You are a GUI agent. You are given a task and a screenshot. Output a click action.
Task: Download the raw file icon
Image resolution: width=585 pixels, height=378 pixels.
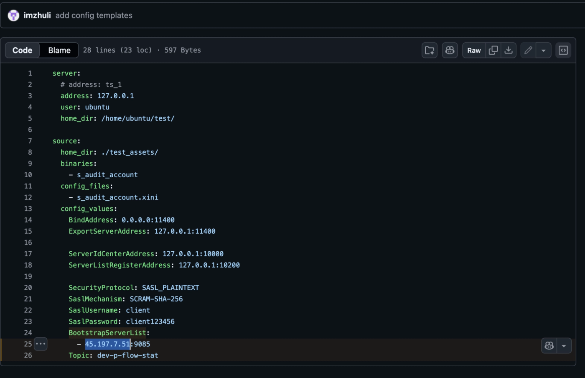(509, 50)
